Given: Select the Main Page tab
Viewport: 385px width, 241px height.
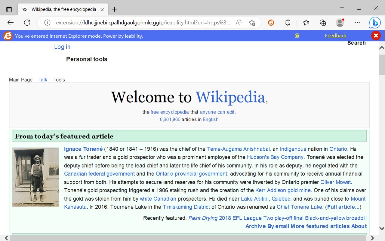Looking at the screenshot, I should 21,80.
